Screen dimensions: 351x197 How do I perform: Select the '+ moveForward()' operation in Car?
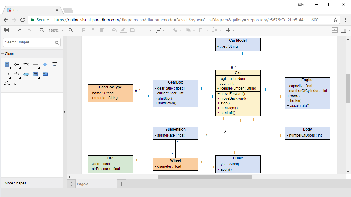(x=231, y=94)
